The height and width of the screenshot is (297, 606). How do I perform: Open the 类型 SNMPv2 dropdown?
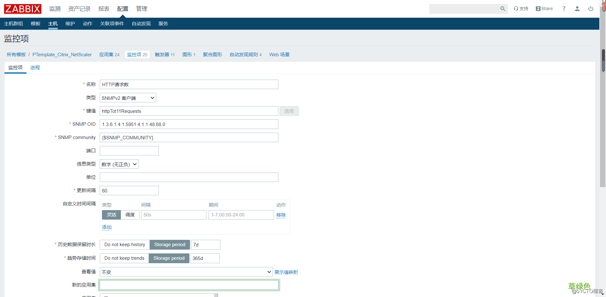[x=128, y=98]
